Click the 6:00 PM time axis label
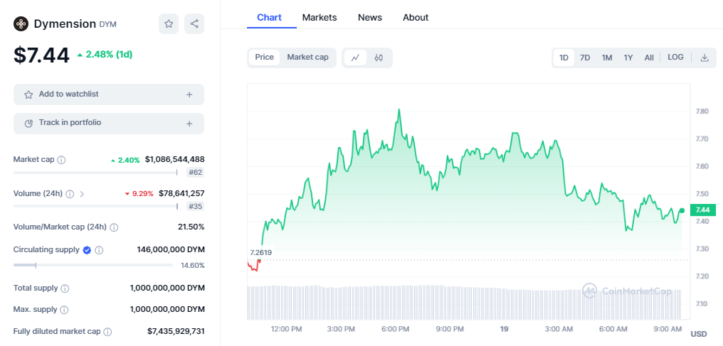The image size is (723, 346). coord(396,330)
